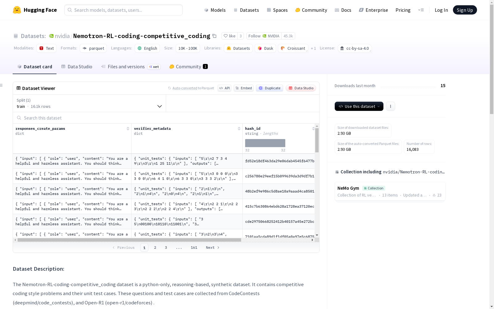Viewport: 494px width, 309px height.
Task: Copy dataset name with copy icon
Action: point(214,36)
